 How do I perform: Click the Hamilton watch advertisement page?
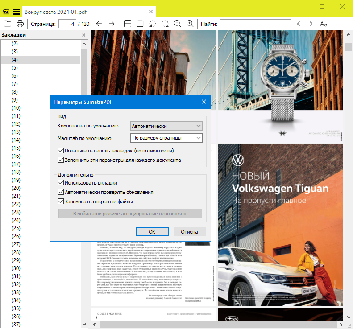[x=280, y=86]
